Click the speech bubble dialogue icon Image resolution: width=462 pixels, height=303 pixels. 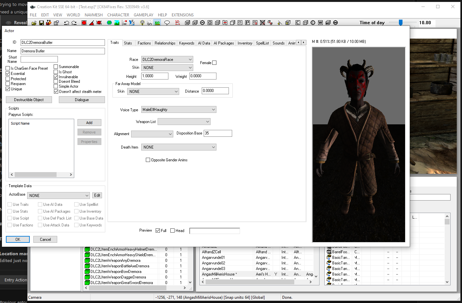pos(167,23)
